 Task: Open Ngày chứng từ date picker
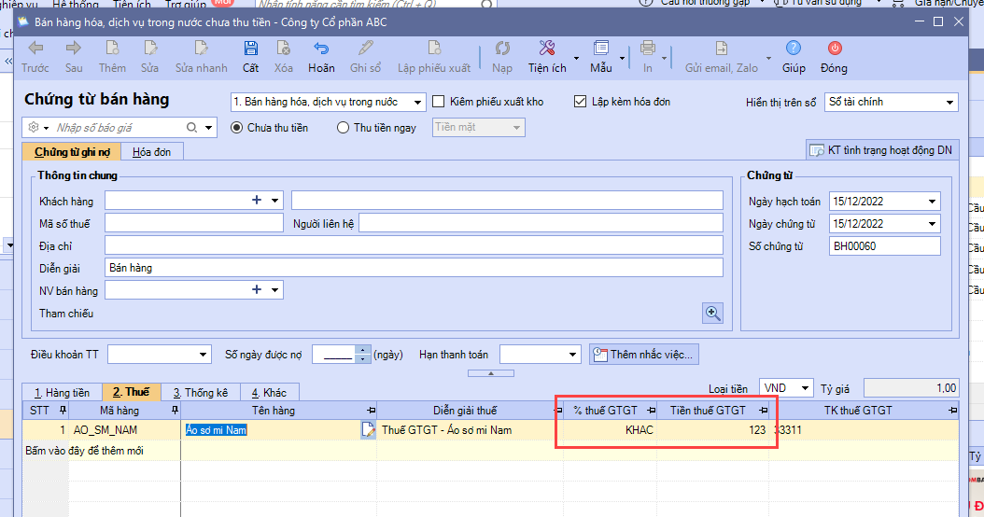pos(932,224)
